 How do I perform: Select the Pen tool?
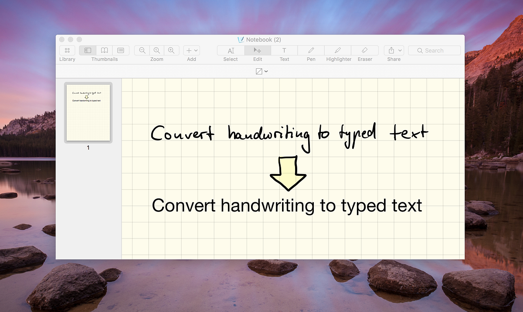click(x=311, y=50)
